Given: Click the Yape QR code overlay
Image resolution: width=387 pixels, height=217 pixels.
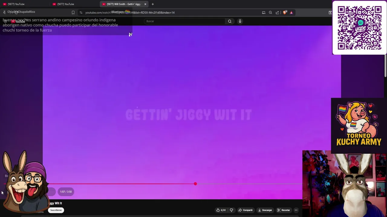Looking at the screenshot, I should [359, 28].
